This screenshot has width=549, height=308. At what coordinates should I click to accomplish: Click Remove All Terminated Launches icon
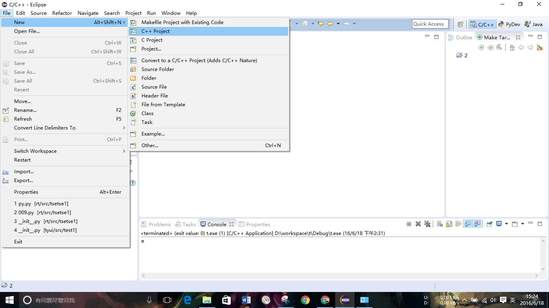[x=427, y=224]
